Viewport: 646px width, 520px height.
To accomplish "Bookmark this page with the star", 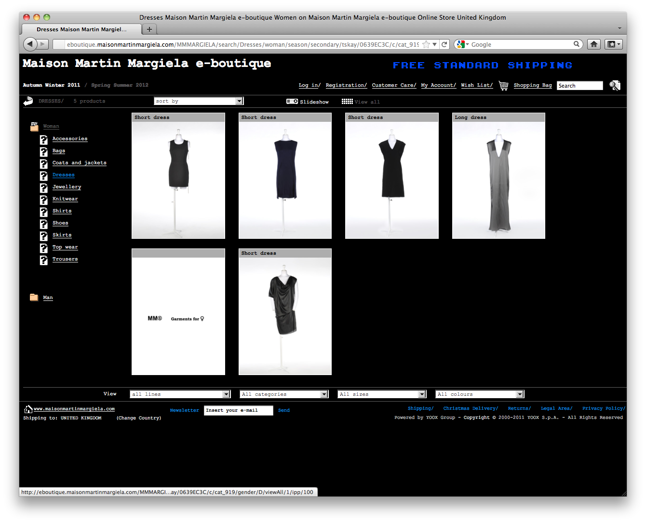I will pyautogui.click(x=426, y=44).
